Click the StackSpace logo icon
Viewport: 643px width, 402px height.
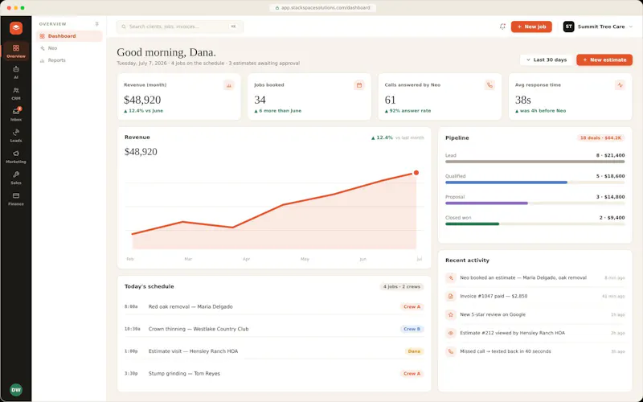pos(16,28)
